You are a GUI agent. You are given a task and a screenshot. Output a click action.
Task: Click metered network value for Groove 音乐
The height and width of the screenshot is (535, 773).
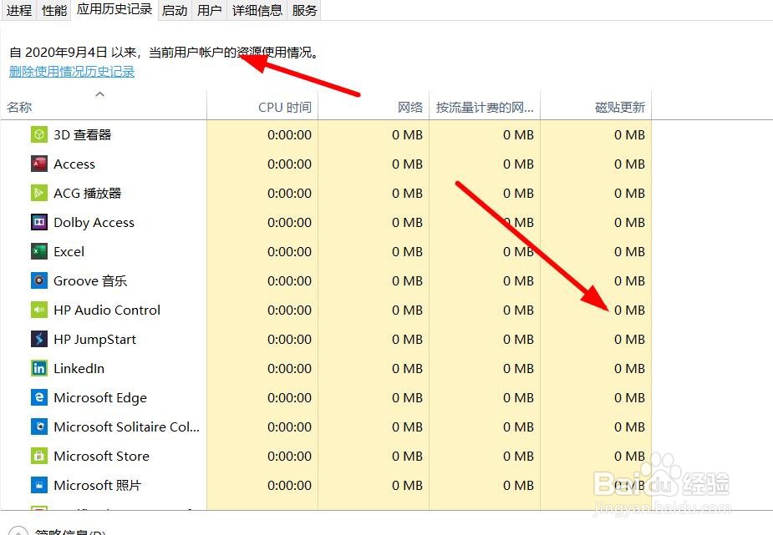coord(519,281)
